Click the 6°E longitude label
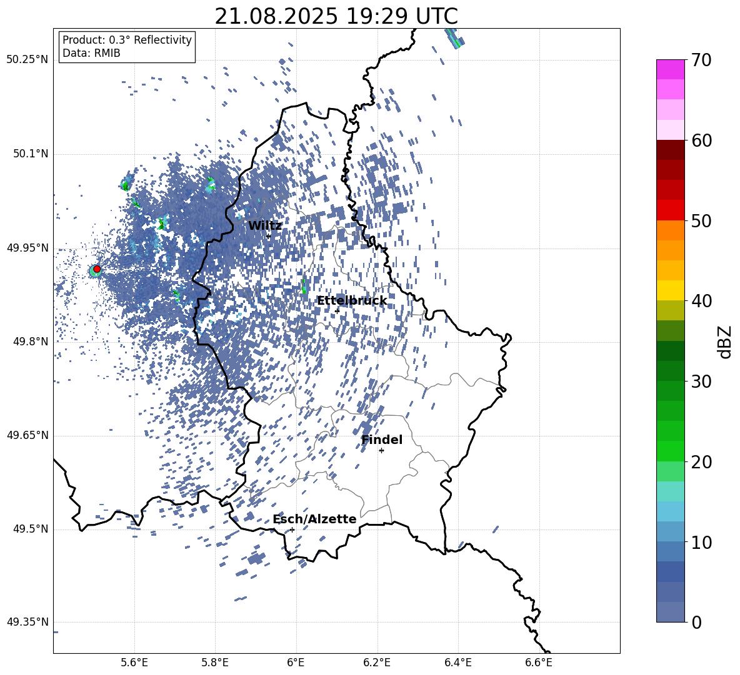 [296, 663]
